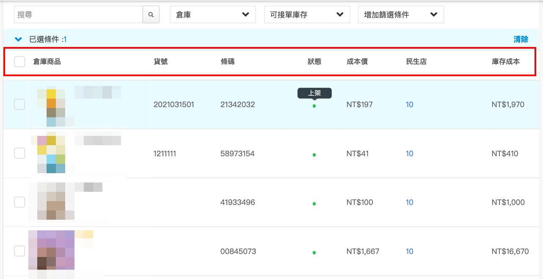Toggle the select-all checkbox in table header
Image resolution: width=543 pixels, height=279 pixels.
click(19, 62)
